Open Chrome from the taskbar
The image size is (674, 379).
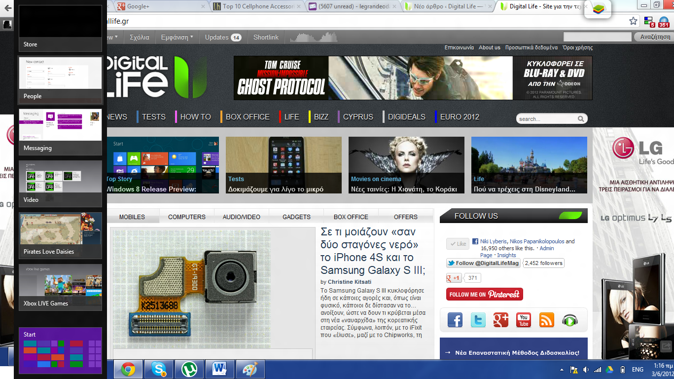pyautogui.click(x=128, y=369)
